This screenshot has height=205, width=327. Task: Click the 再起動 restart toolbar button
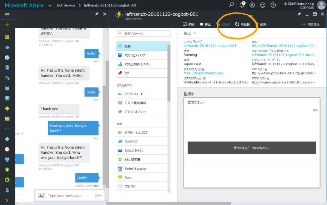point(242,24)
